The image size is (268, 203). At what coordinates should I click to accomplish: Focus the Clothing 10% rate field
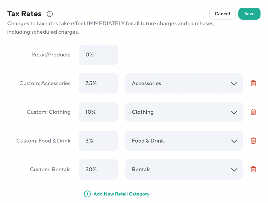click(98, 112)
